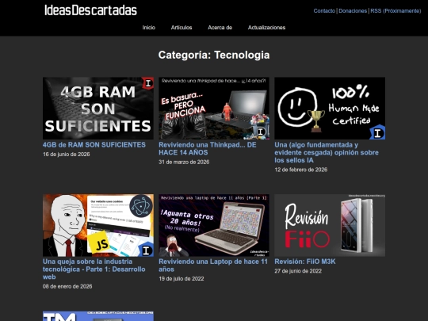Open the Contacto link

(324, 11)
